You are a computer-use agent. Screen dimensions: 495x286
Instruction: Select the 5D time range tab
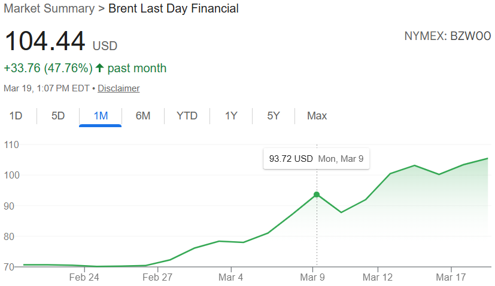coord(58,116)
